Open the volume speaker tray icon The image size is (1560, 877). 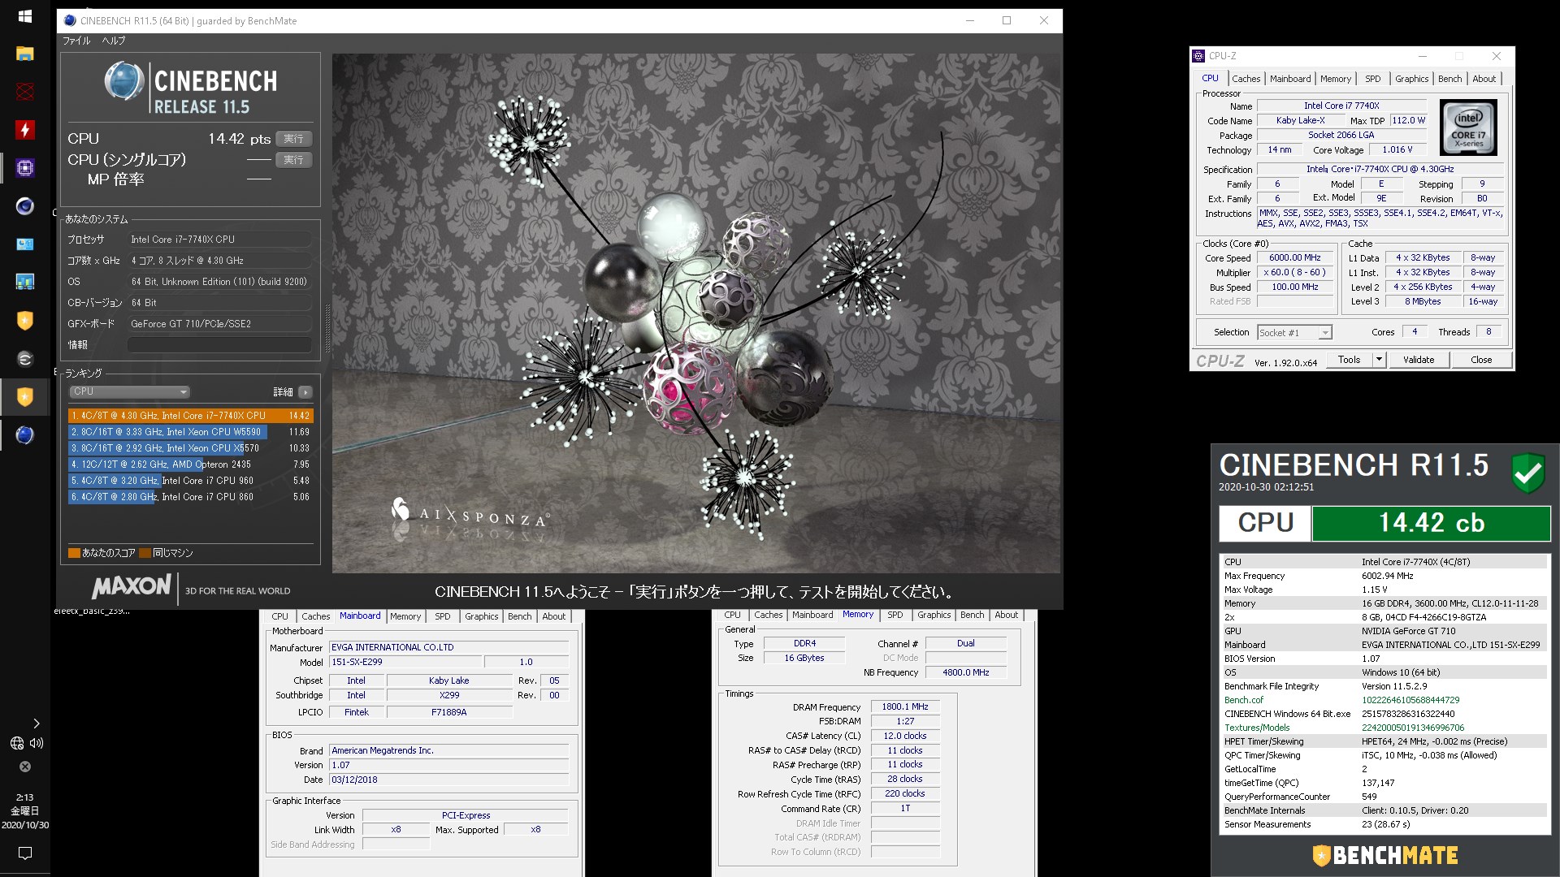click(x=37, y=743)
